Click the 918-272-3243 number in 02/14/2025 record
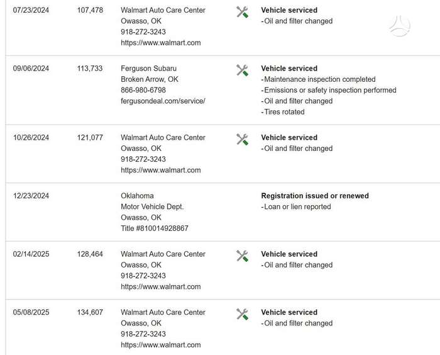This screenshot has height=355, width=440. coord(143,276)
